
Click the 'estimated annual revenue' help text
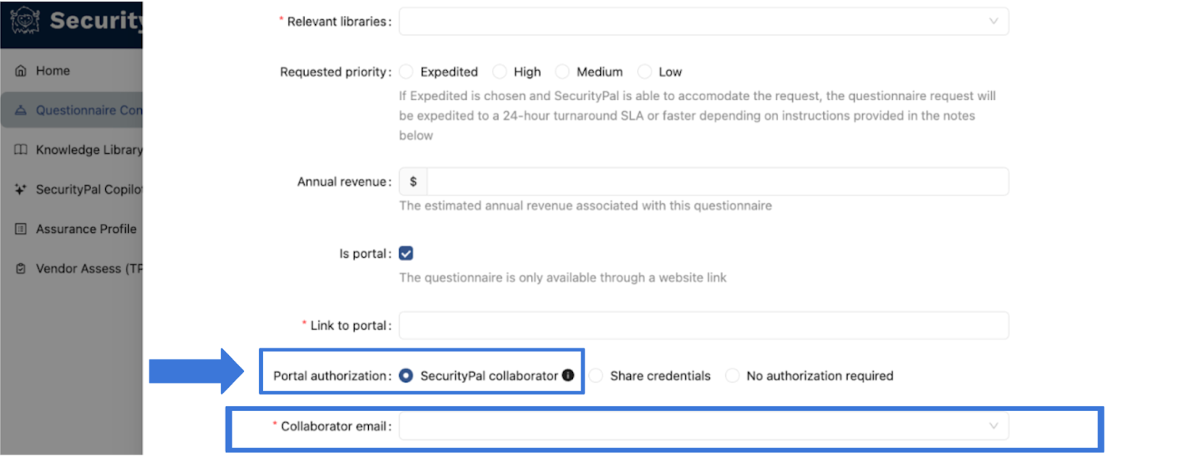(x=585, y=206)
